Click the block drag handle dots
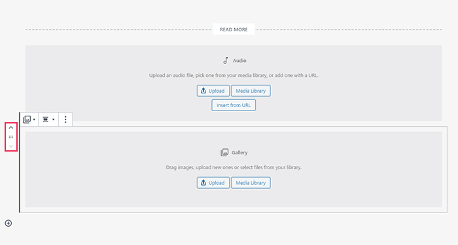Screen dimensions: 458x245 pyautogui.click(x=11, y=137)
